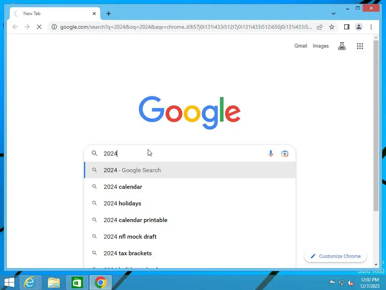386x290 pixels.
Task: Click the Customize Chrome button
Action: click(335, 256)
